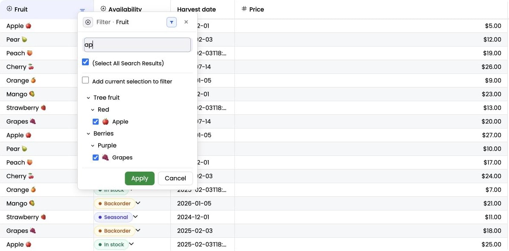Open the Fruit column menu icon

(82, 10)
